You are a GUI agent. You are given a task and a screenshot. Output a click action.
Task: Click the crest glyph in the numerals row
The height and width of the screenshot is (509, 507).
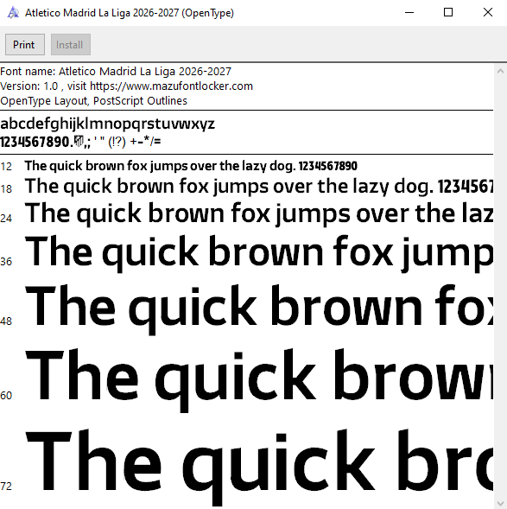coord(79,141)
